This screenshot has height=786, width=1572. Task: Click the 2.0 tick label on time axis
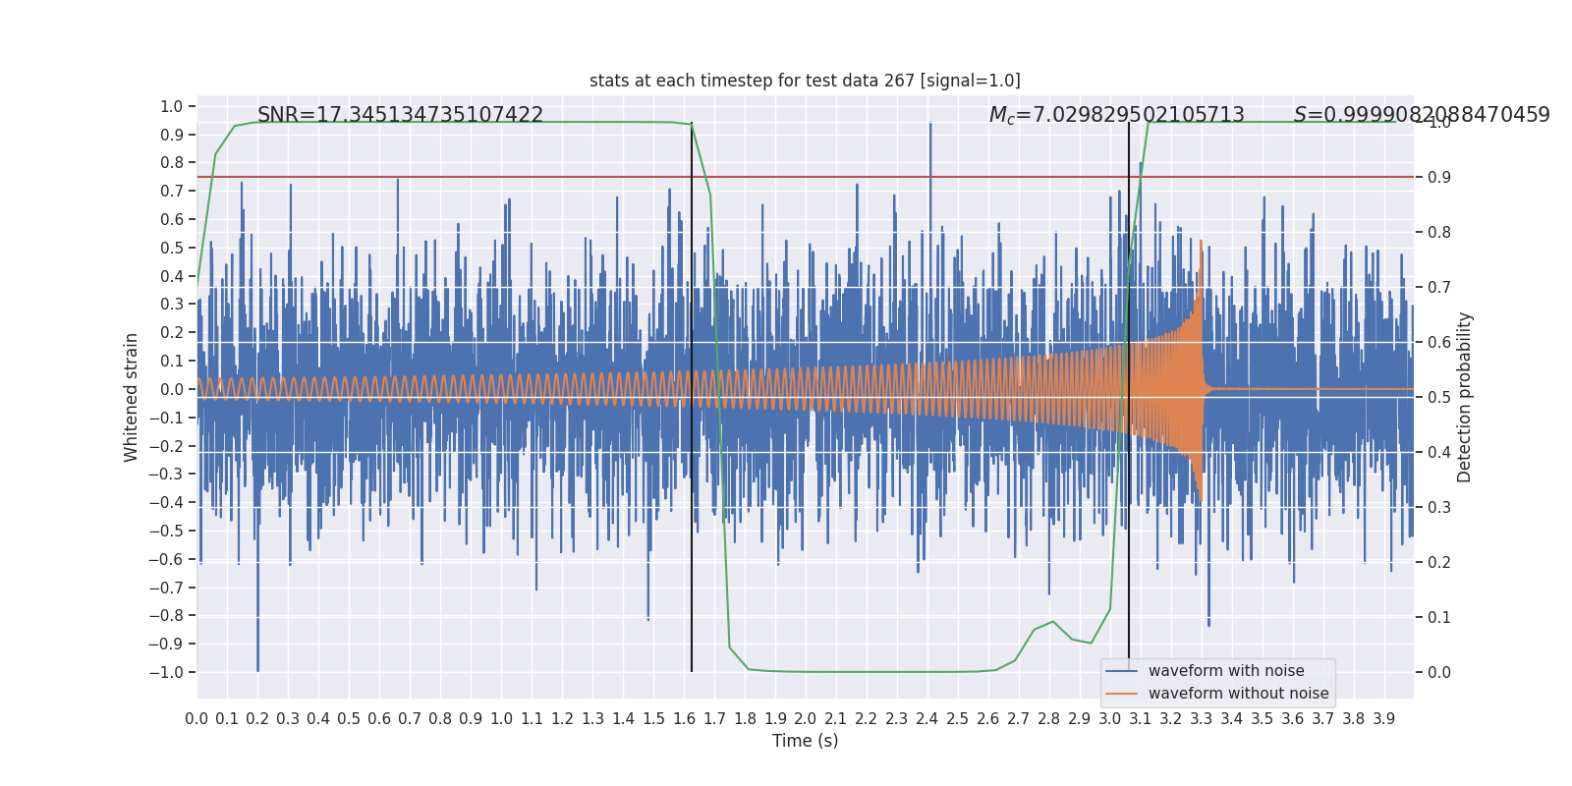click(x=805, y=719)
